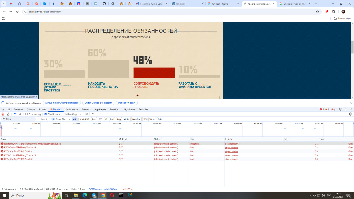This screenshot has width=354, height=199.
Task: Enable the Preserve log checkbox
Action: [x=27, y=114]
